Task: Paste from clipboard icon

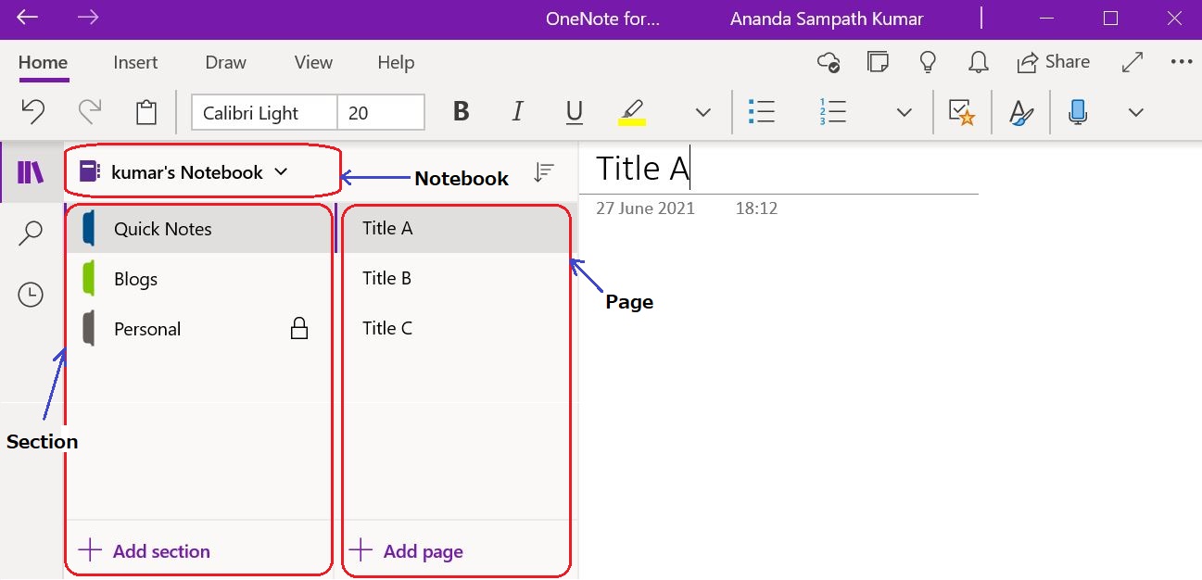Action: click(x=146, y=112)
